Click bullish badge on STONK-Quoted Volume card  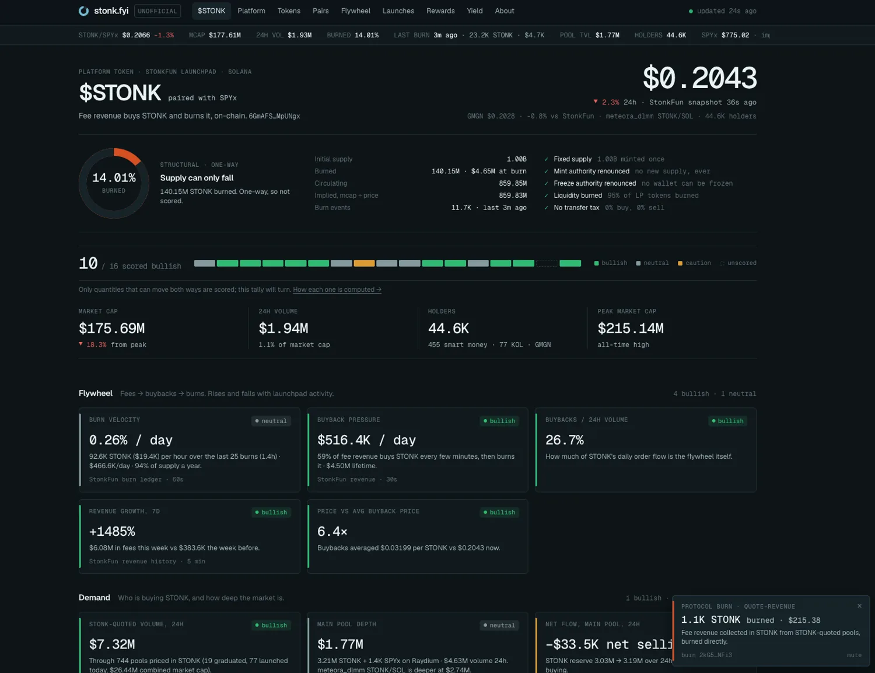click(271, 625)
